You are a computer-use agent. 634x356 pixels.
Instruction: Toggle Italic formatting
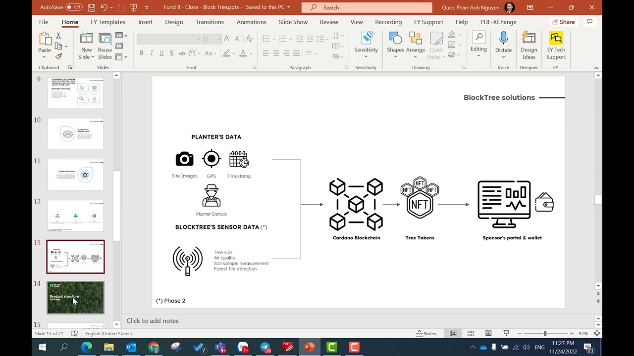[152, 53]
